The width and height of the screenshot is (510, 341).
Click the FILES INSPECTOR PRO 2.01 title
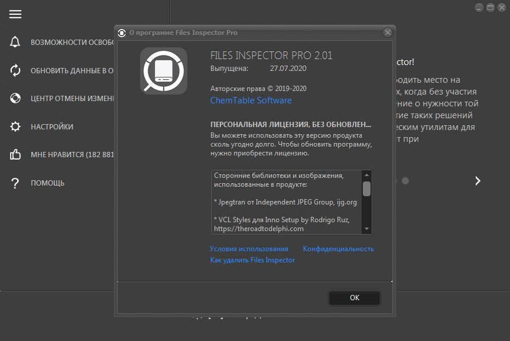tap(271, 56)
